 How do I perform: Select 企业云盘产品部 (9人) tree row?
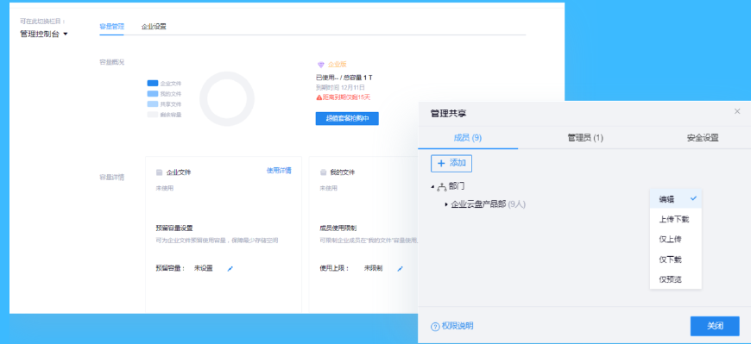tap(488, 205)
